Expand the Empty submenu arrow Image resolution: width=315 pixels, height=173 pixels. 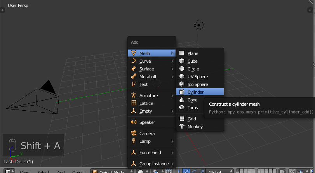coord(172,111)
